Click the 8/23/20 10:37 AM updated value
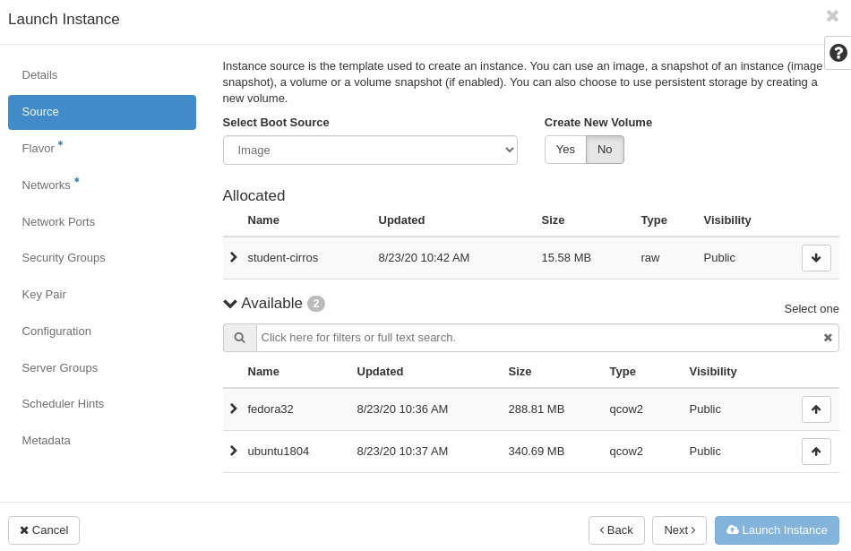Image resolution: width=851 pixels, height=551 pixels. (402, 452)
